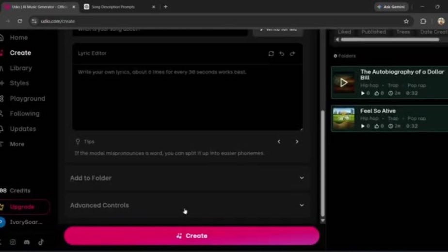Click the Ask Gemini button
This screenshot has width=448, height=252.
pyautogui.click(x=391, y=7)
